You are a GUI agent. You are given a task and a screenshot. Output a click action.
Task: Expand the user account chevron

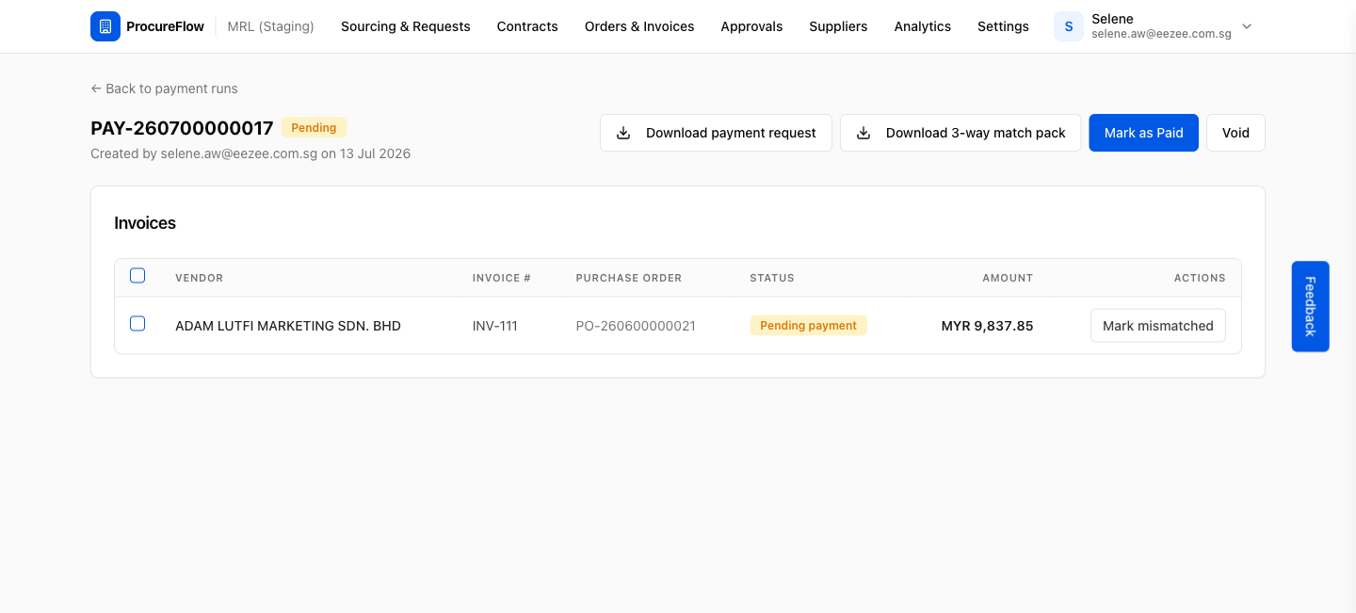click(x=1247, y=26)
